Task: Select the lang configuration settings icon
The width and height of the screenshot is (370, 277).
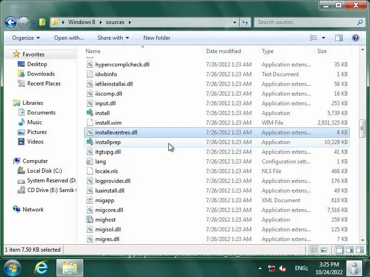Action: [90, 161]
